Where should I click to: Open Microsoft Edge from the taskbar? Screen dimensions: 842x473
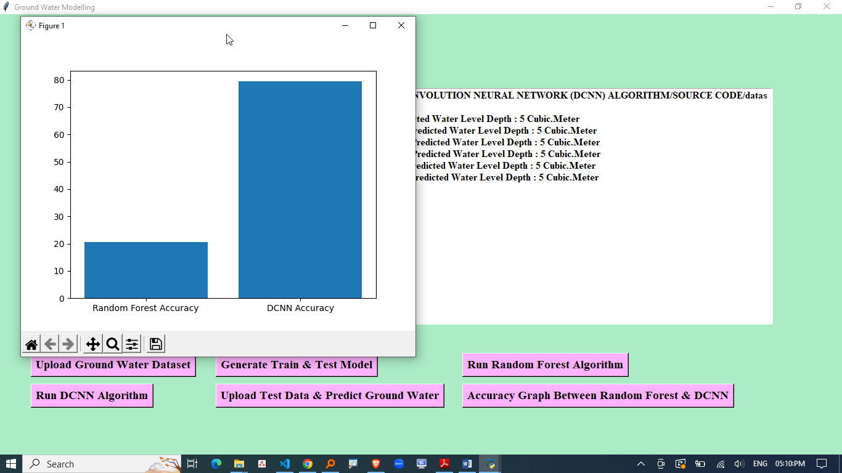(x=216, y=464)
